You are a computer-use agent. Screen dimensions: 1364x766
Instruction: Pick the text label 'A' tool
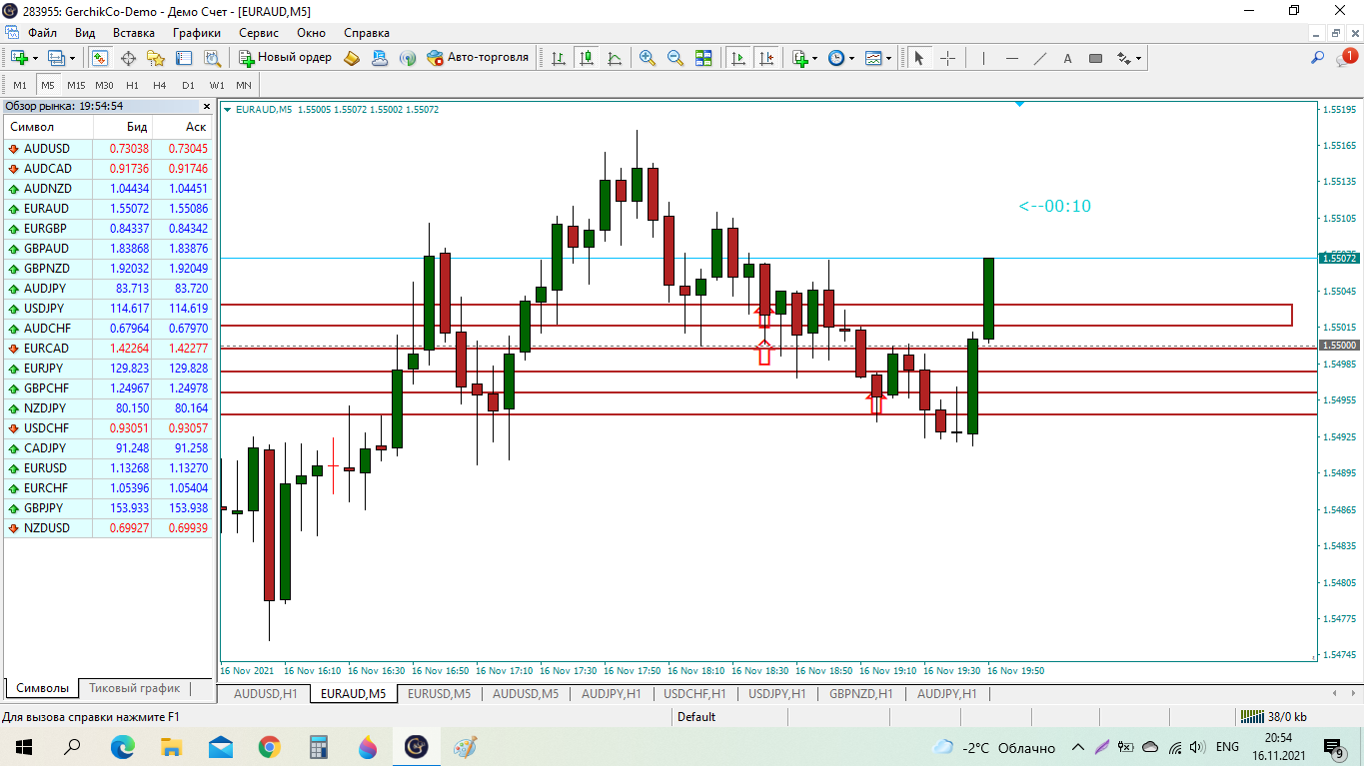click(1067, 58)
